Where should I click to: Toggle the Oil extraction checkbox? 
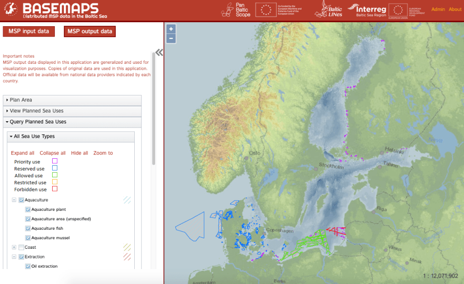28,266
